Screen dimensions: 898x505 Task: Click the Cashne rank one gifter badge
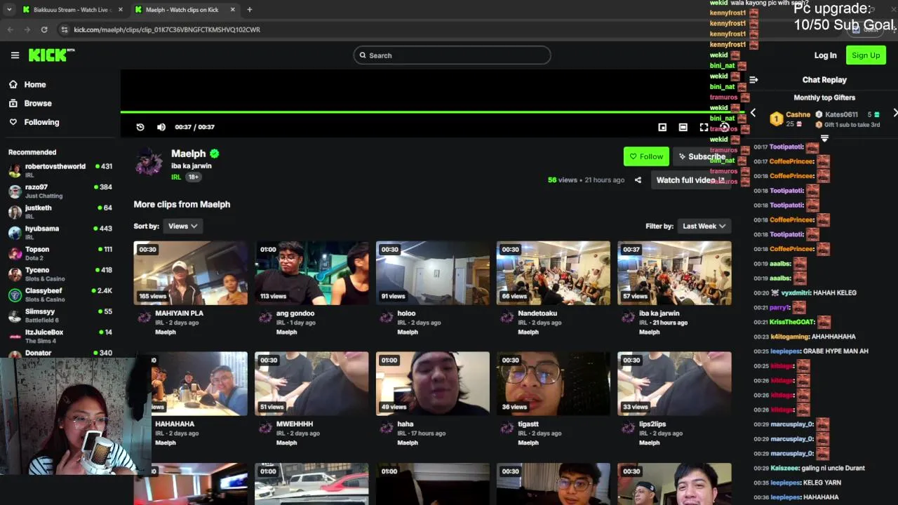[x=776, y=119]
